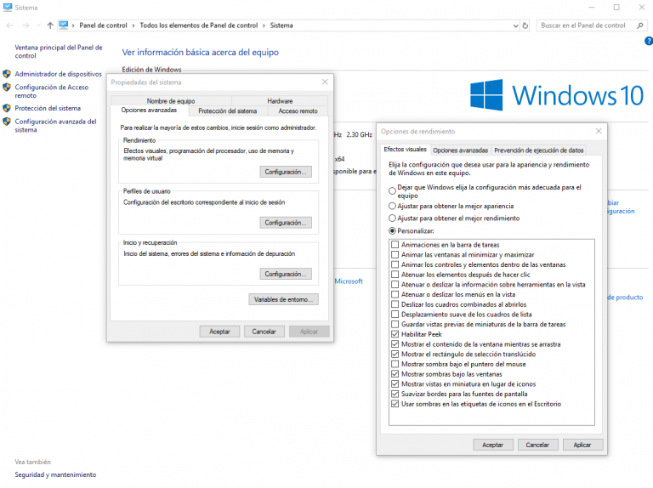This screenshot has height=488, width=653.
Task: Uncheck the Habilitar Peek checkbox
Action: [395, 334]
